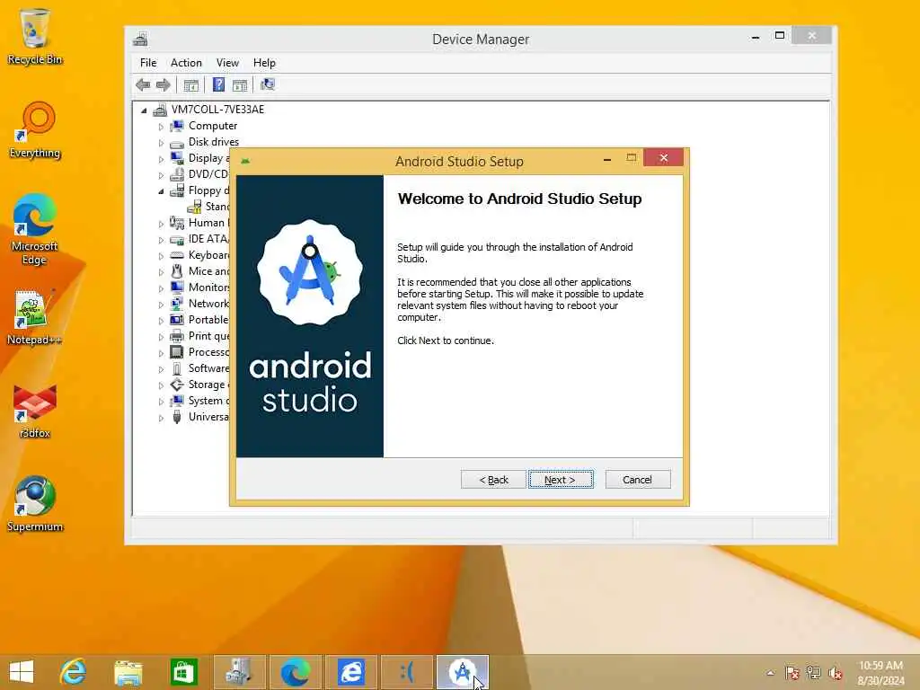Screen dimensions: 920x690
Task: Switch to Microsoft Edge taskbar button
Action: [295, 672]
